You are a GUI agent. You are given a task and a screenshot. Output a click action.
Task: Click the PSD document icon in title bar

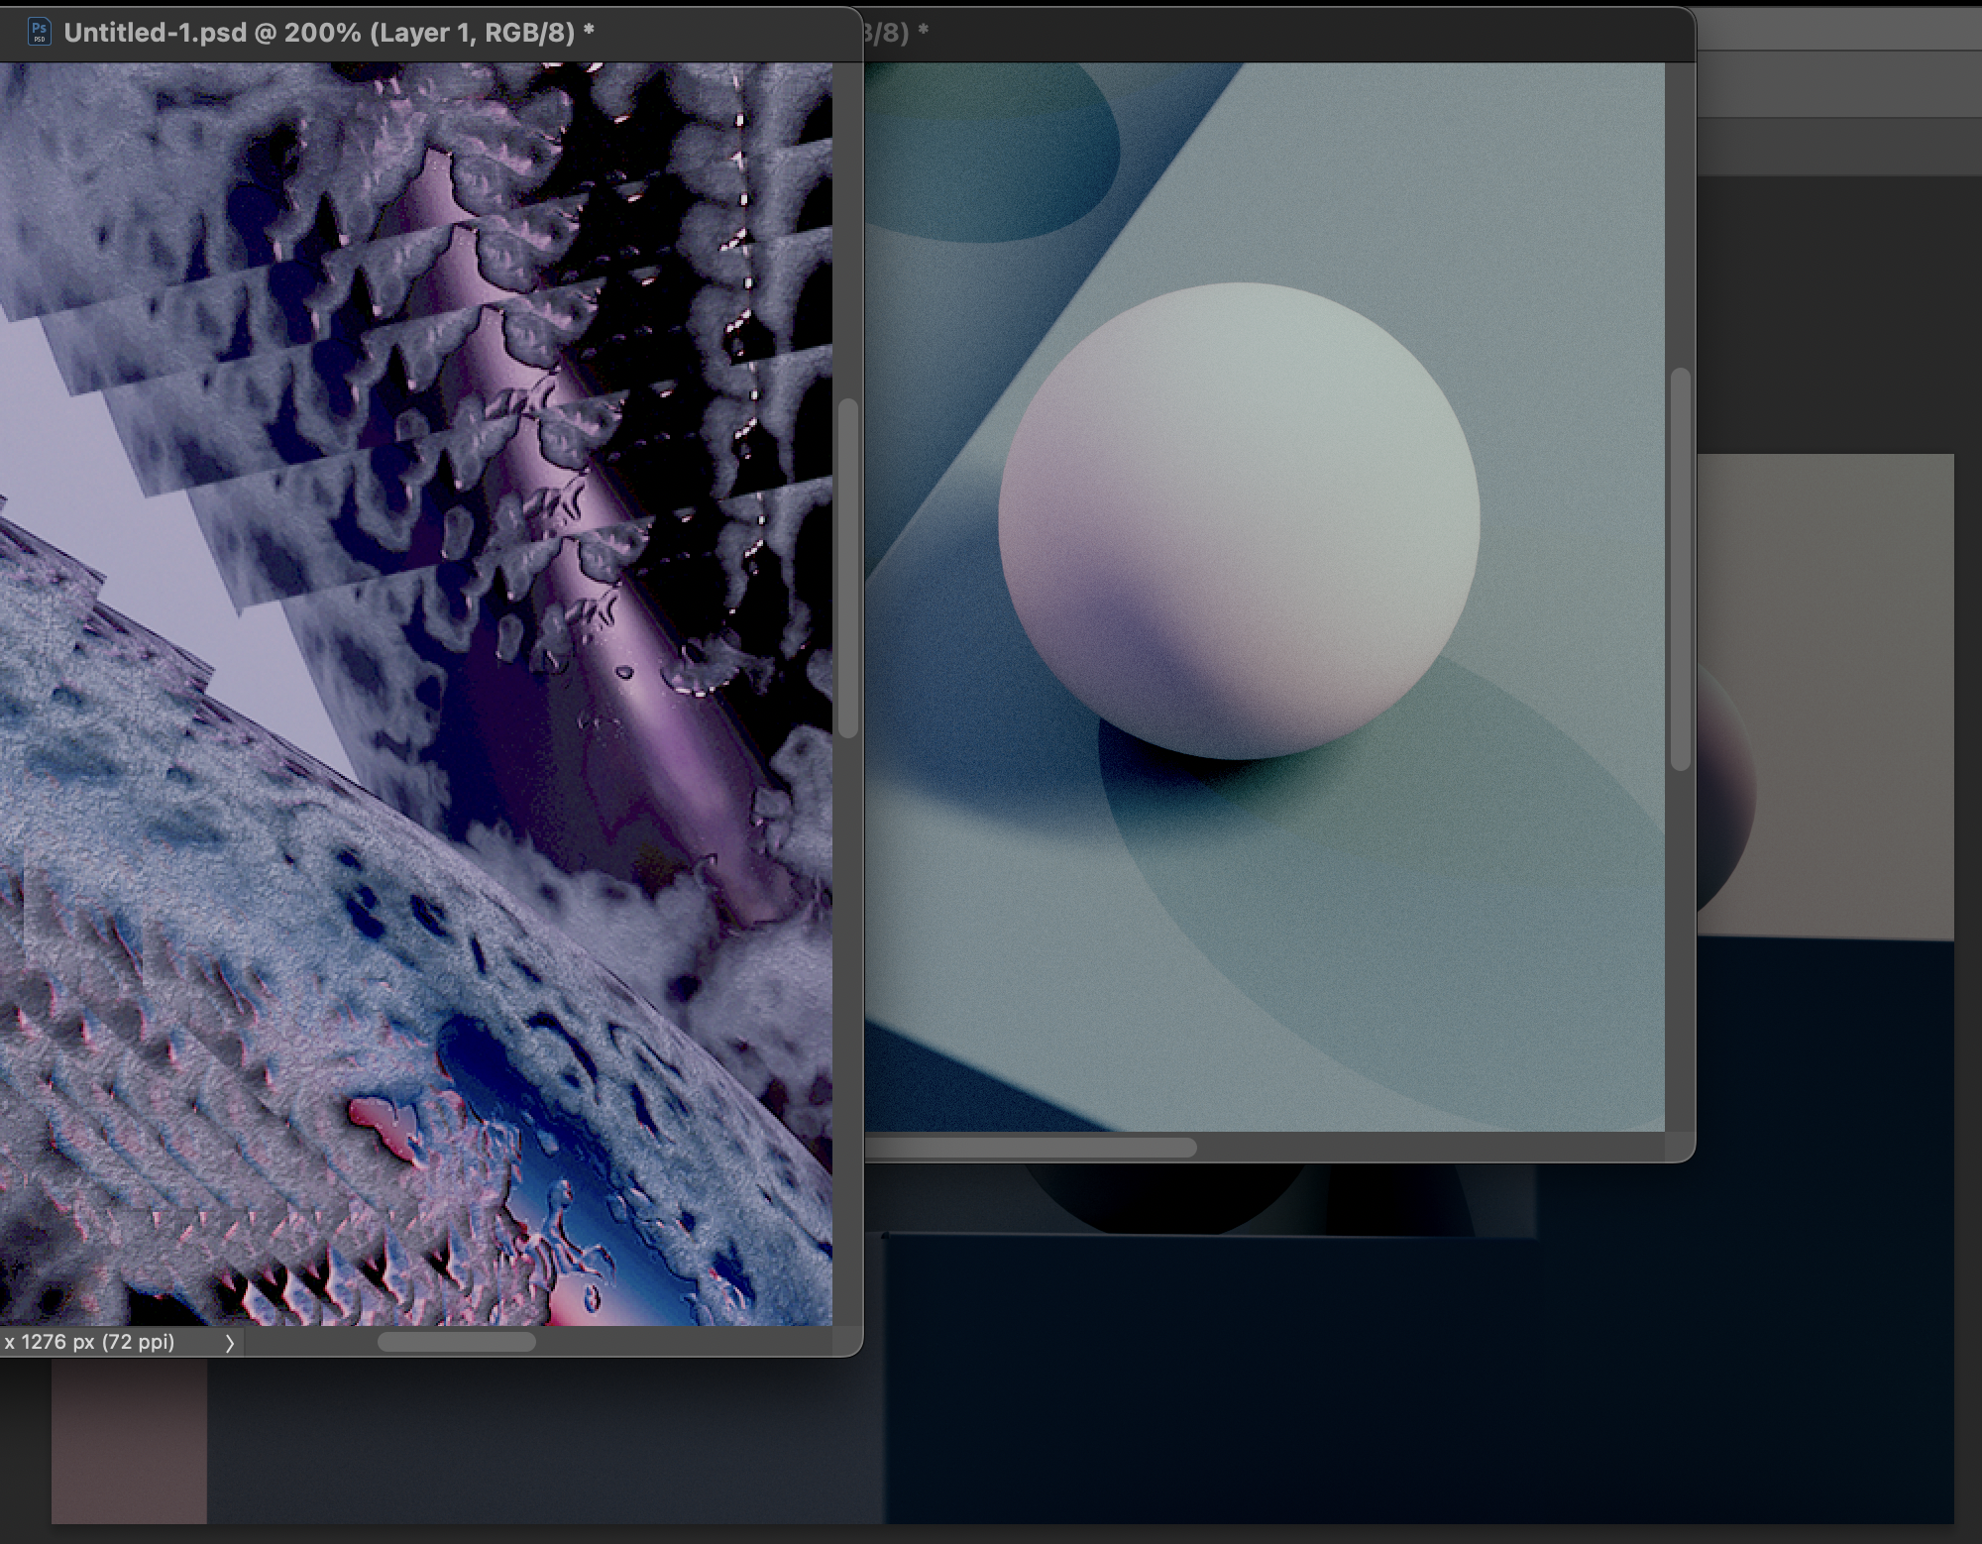coord(39,33)
